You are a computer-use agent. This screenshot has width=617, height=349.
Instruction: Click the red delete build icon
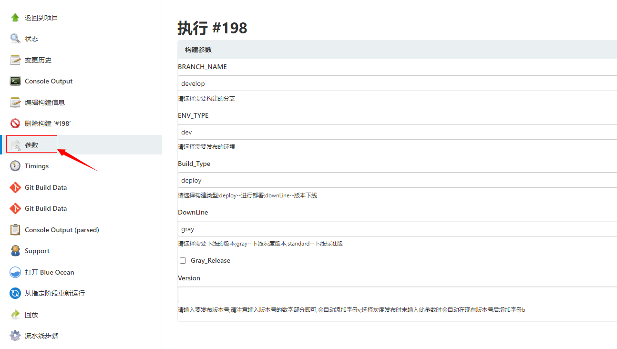tap(15, 123)
